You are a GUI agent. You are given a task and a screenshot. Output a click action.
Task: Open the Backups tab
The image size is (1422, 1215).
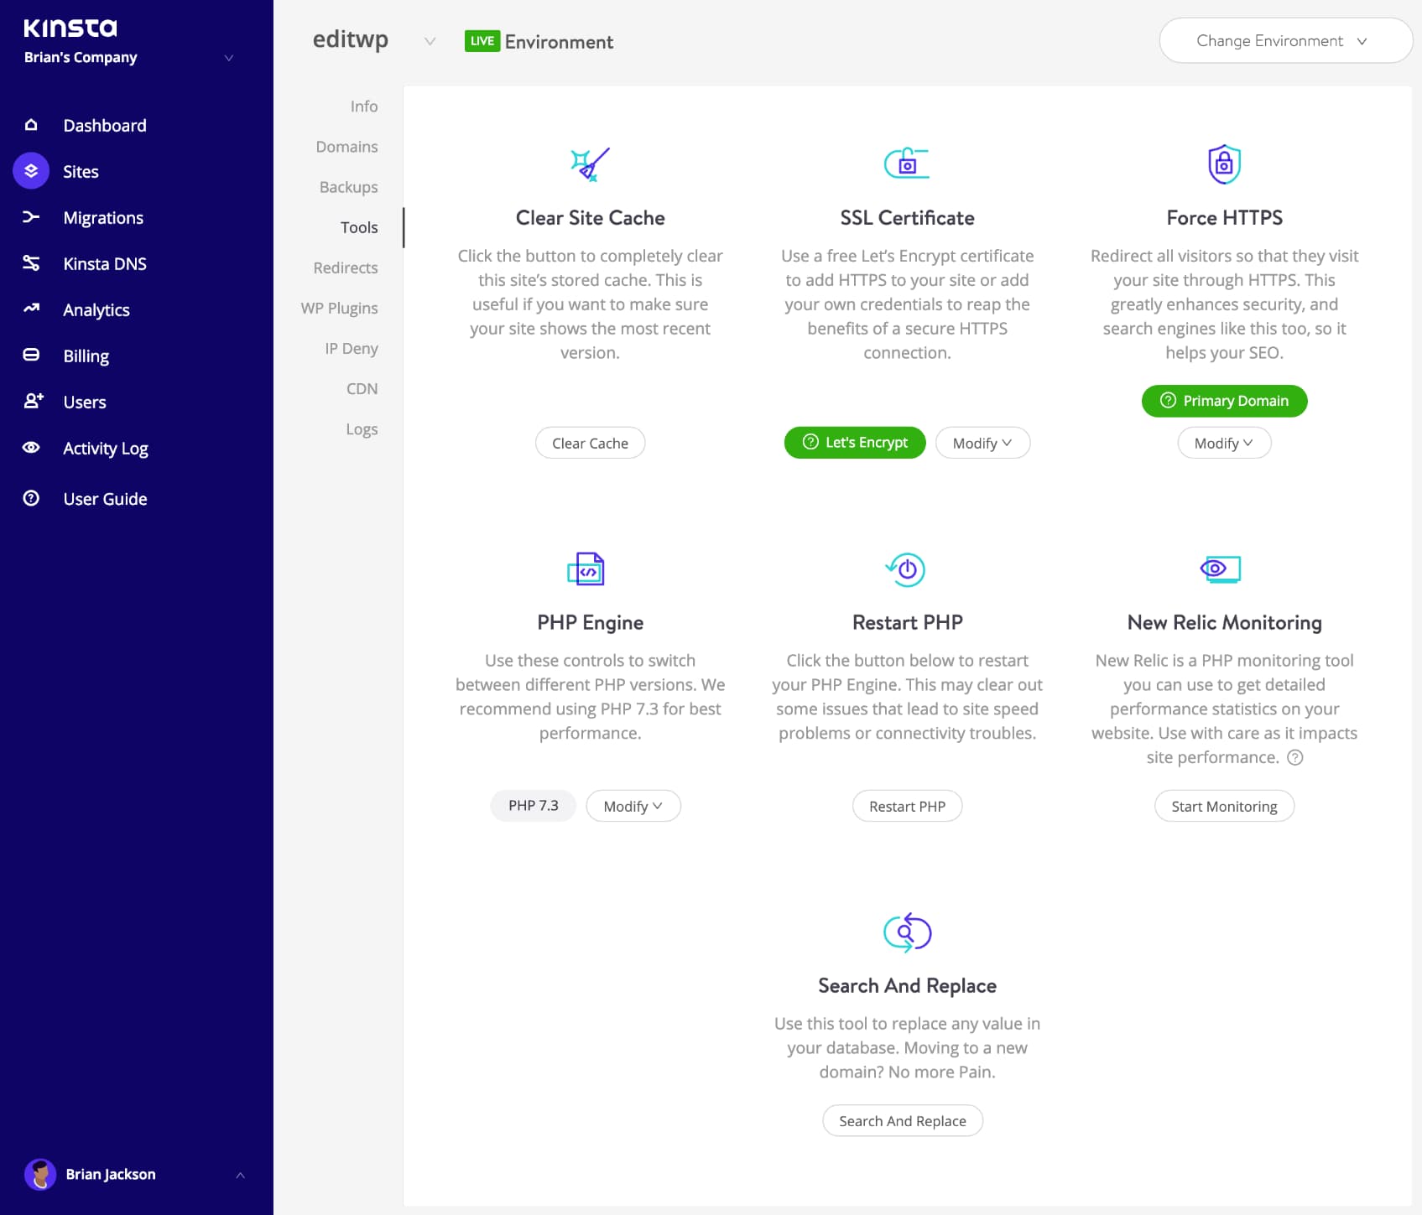coord(348,187)
